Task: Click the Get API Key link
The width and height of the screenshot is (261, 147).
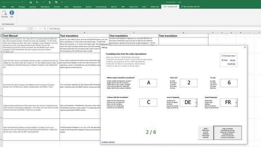Action: [x=231, y=64]
